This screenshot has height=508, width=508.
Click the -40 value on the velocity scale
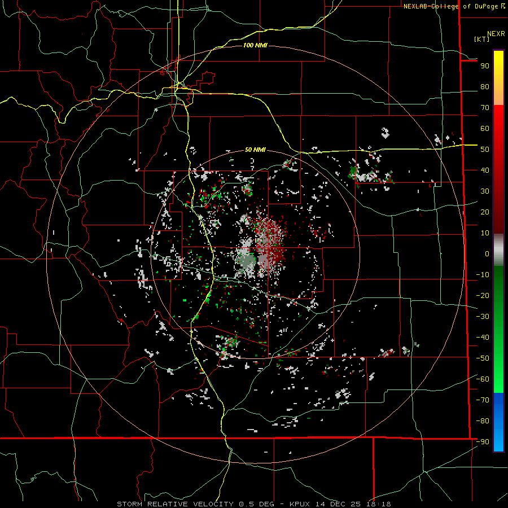click(483, 338)
